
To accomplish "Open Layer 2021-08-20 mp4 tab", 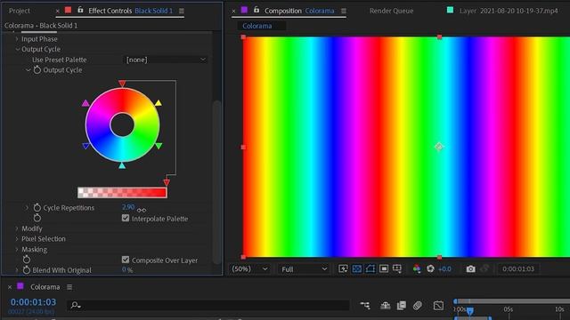I will coord(509,11).
